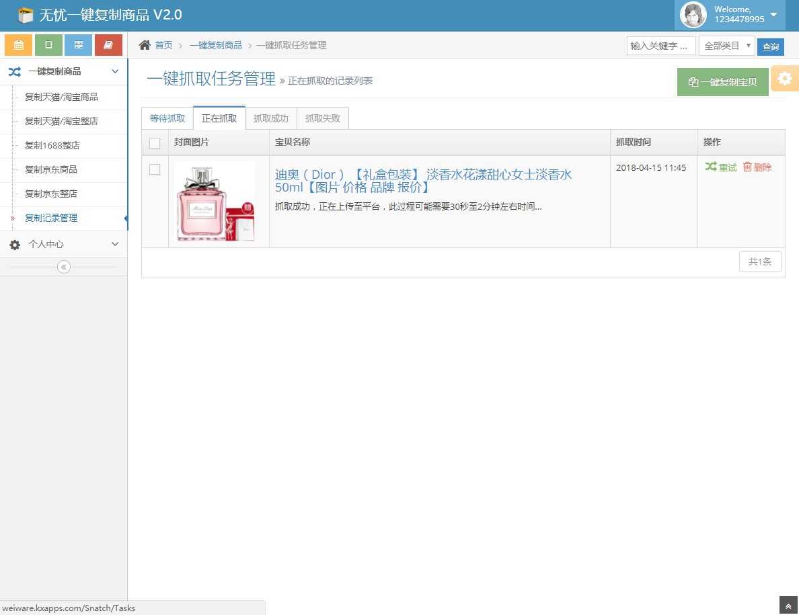Open the Dior perfume product title link
This screenshot has width=799, height=615.
click(x=424, y=181)
